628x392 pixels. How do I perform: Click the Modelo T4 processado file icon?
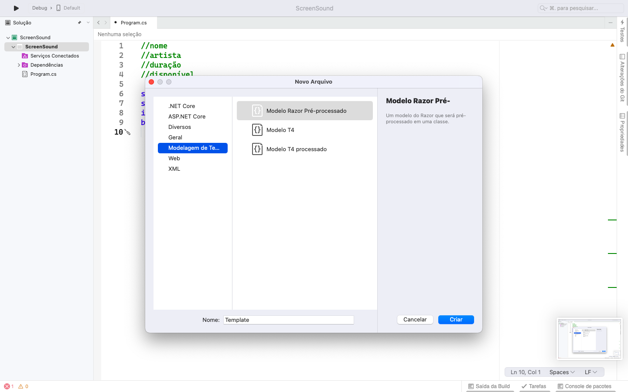(x=257, y=149)
